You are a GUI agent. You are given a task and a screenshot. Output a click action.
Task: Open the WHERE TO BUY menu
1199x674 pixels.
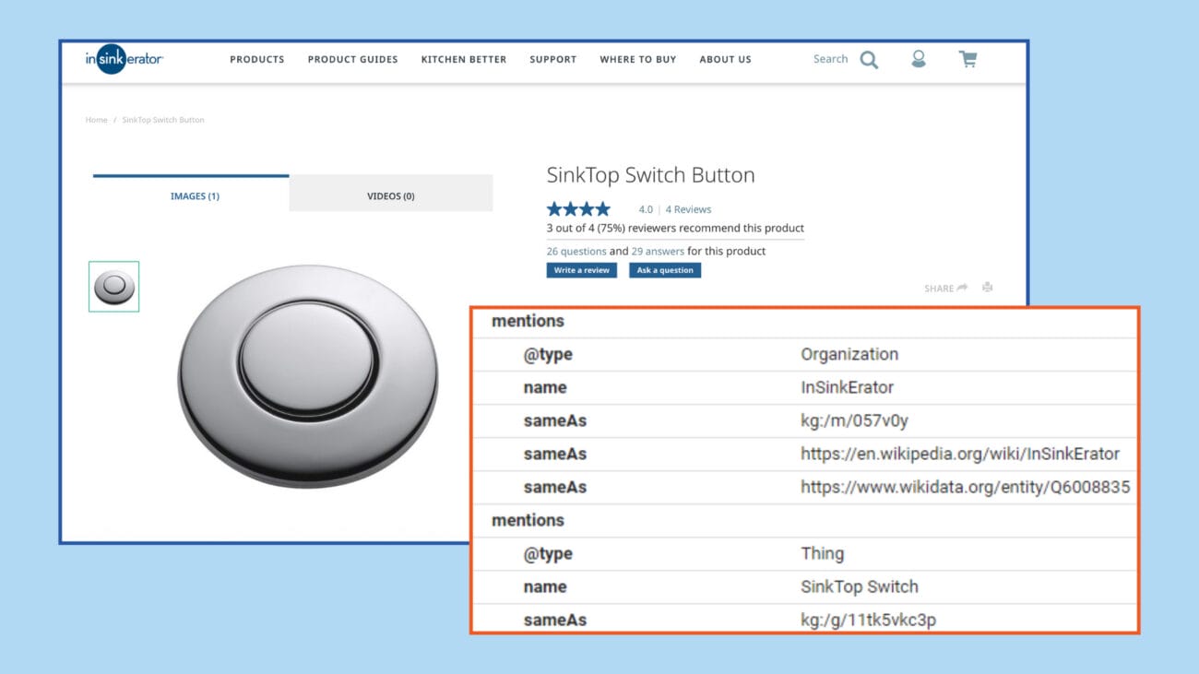click(637, 59)
